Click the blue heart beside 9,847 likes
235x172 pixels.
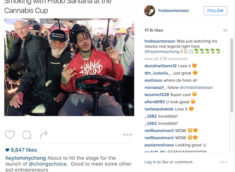point(7,150)
